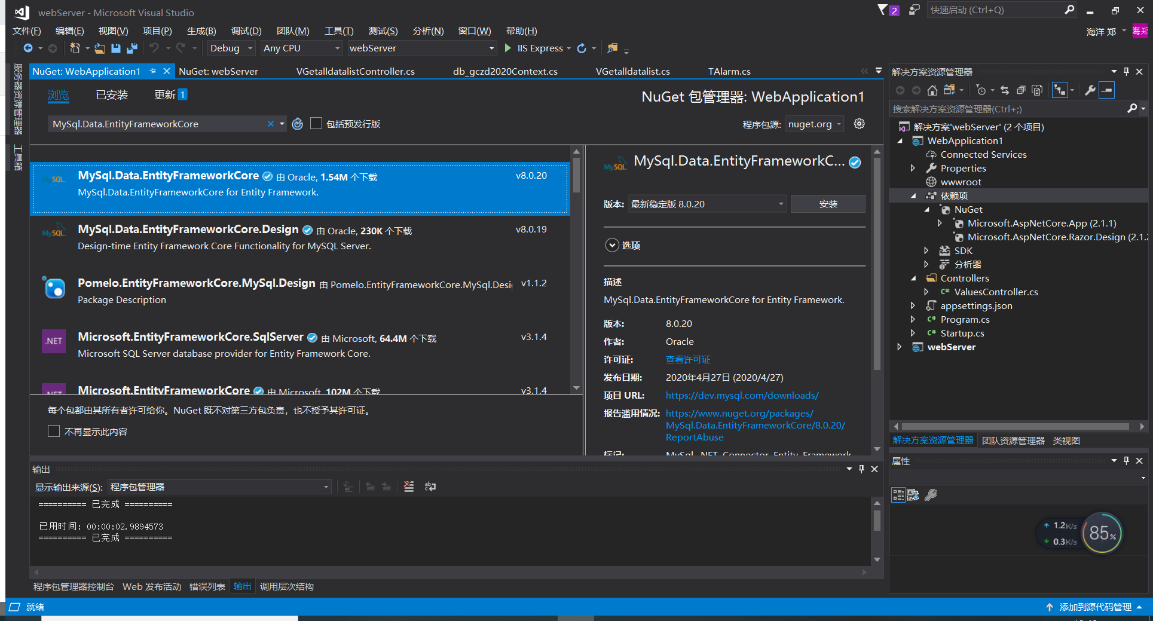This screenshot has height=621, width=1153.
Task: Start debugging with the green IIS Express play icon
Action: [x=508, y=48]
